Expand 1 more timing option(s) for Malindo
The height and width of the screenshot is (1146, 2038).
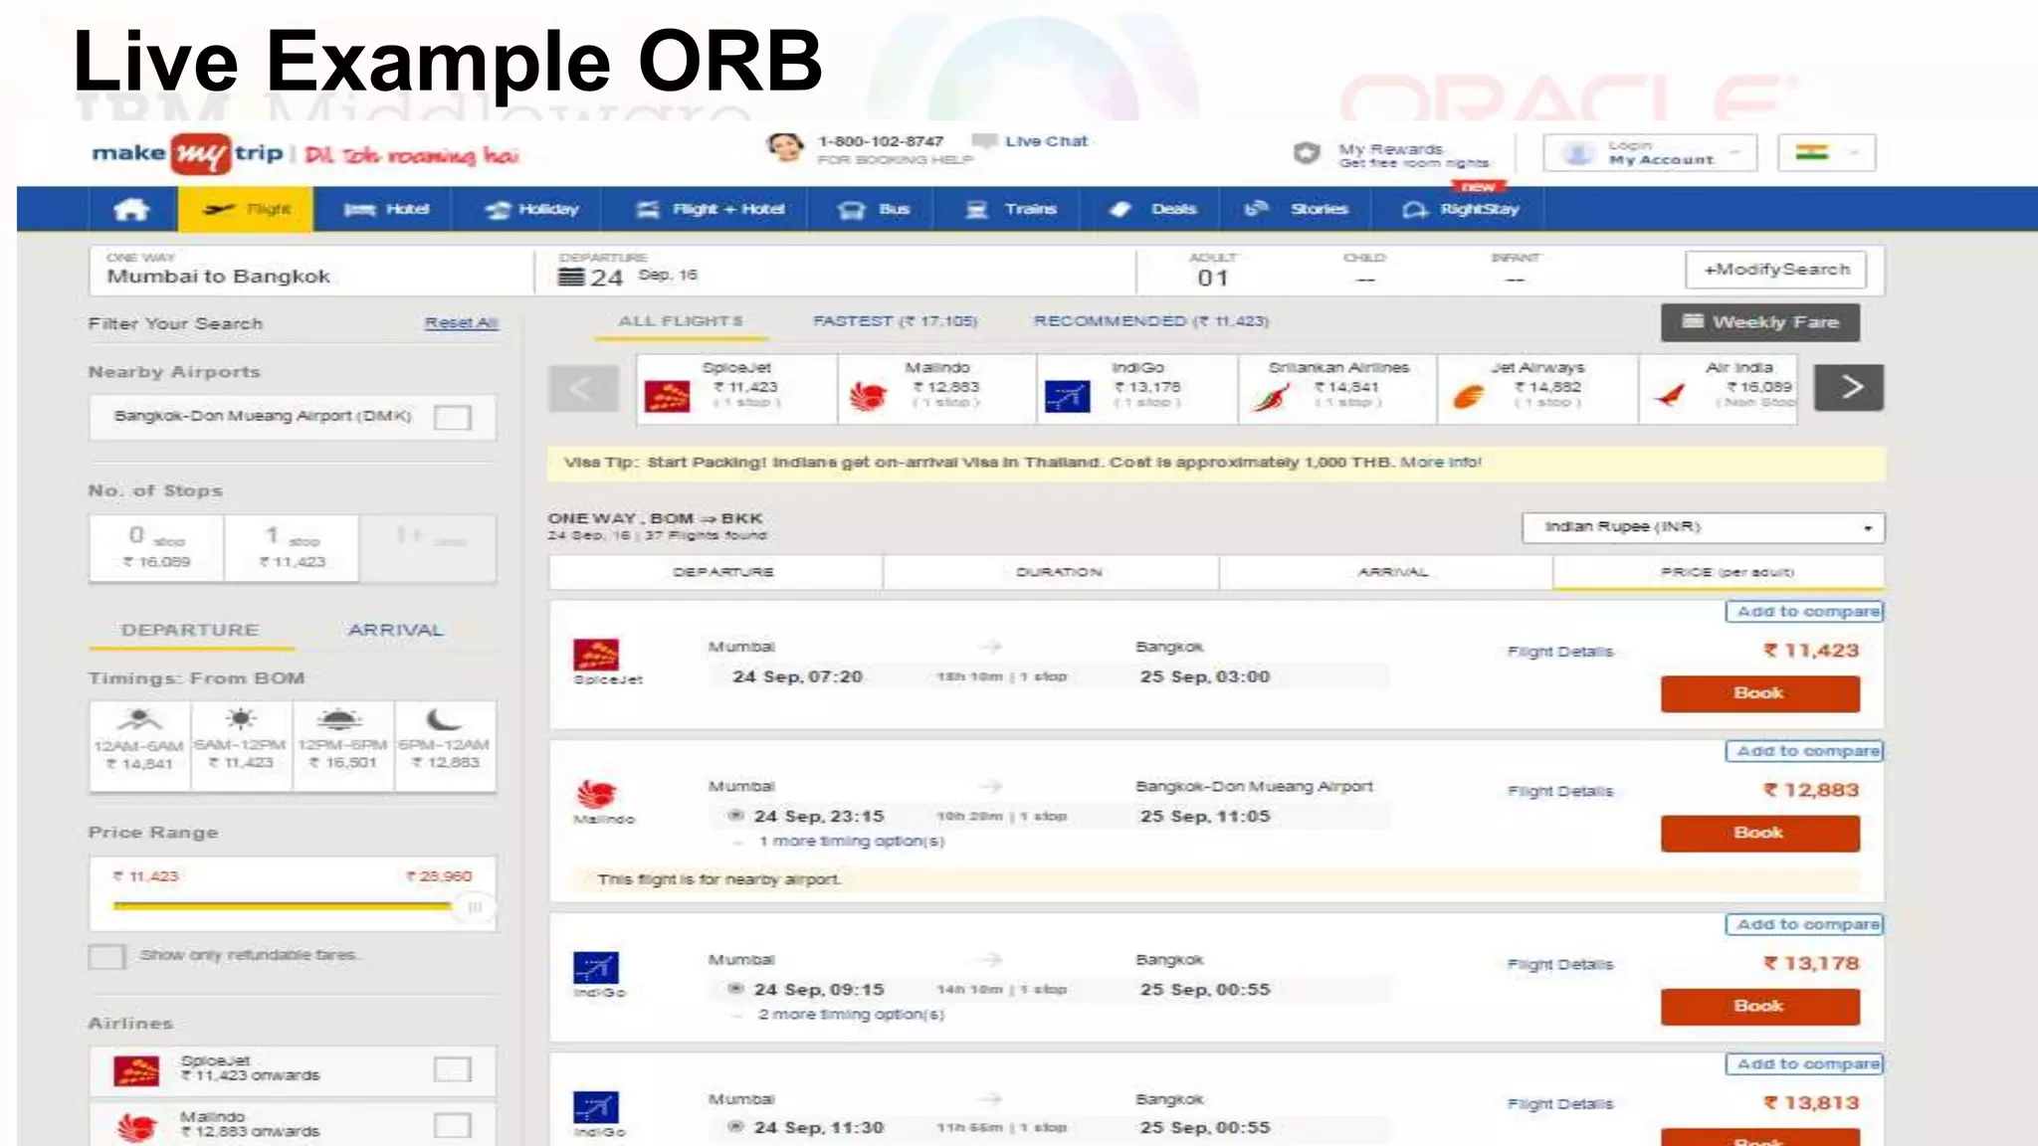(851, 842)
